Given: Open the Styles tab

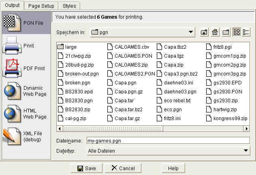Looking at the screenshot, I should tap(69, 6).
